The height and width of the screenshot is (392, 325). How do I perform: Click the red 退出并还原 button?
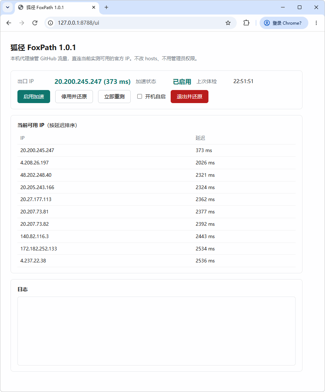click(190, 97)
